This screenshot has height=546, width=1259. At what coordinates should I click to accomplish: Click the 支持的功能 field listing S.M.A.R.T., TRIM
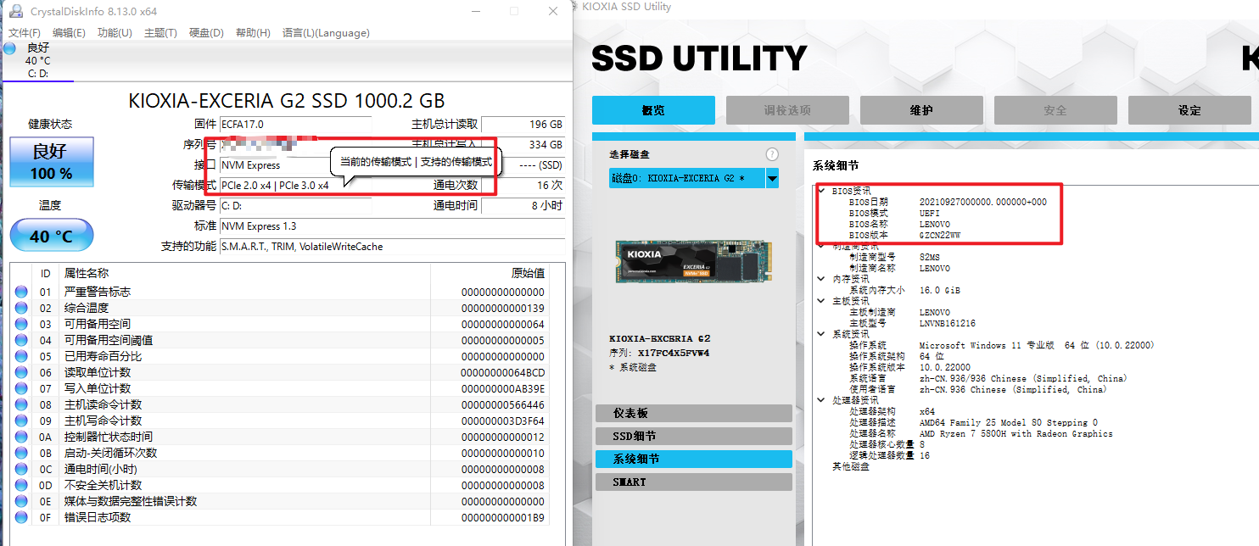tap(392, 247)
